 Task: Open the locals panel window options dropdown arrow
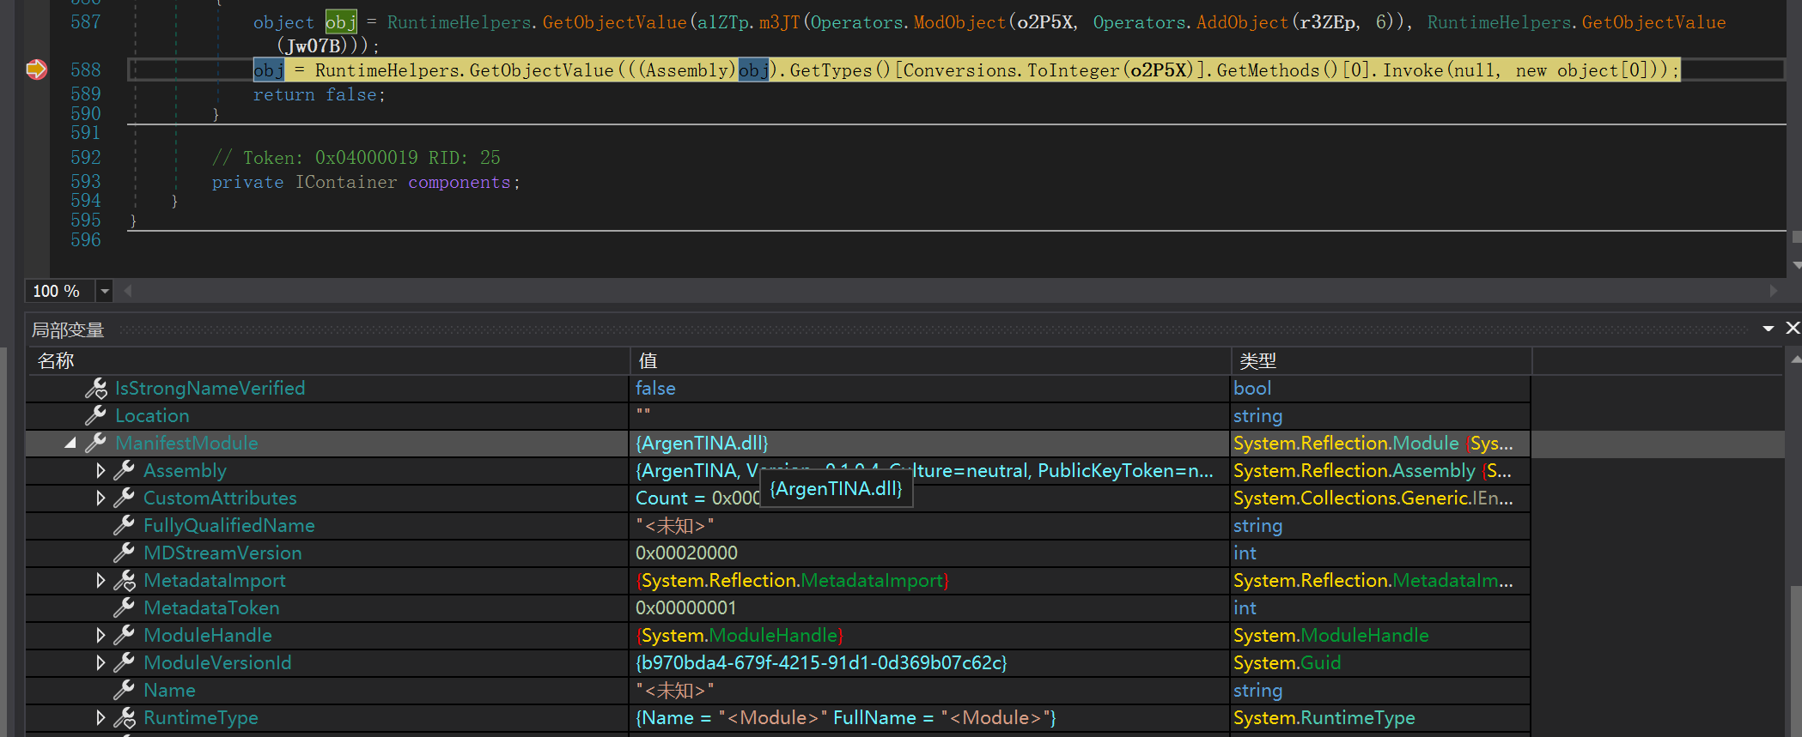pos(1769,329)
